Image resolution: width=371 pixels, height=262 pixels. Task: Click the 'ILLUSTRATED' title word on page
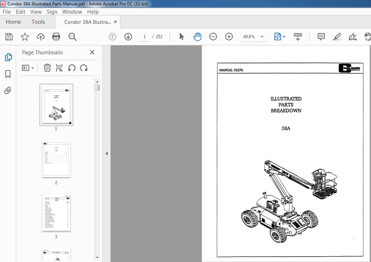click(x=286, y=99)
